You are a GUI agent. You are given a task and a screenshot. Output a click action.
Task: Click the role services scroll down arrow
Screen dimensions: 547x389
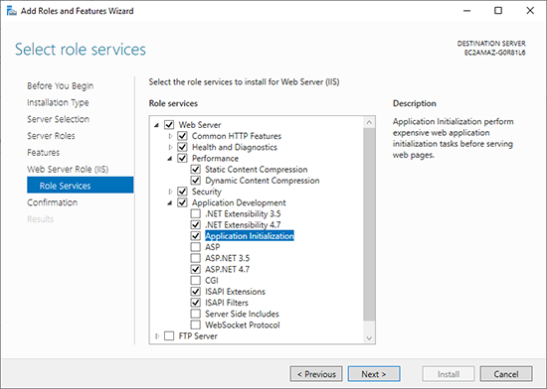[x=369, y=337]
